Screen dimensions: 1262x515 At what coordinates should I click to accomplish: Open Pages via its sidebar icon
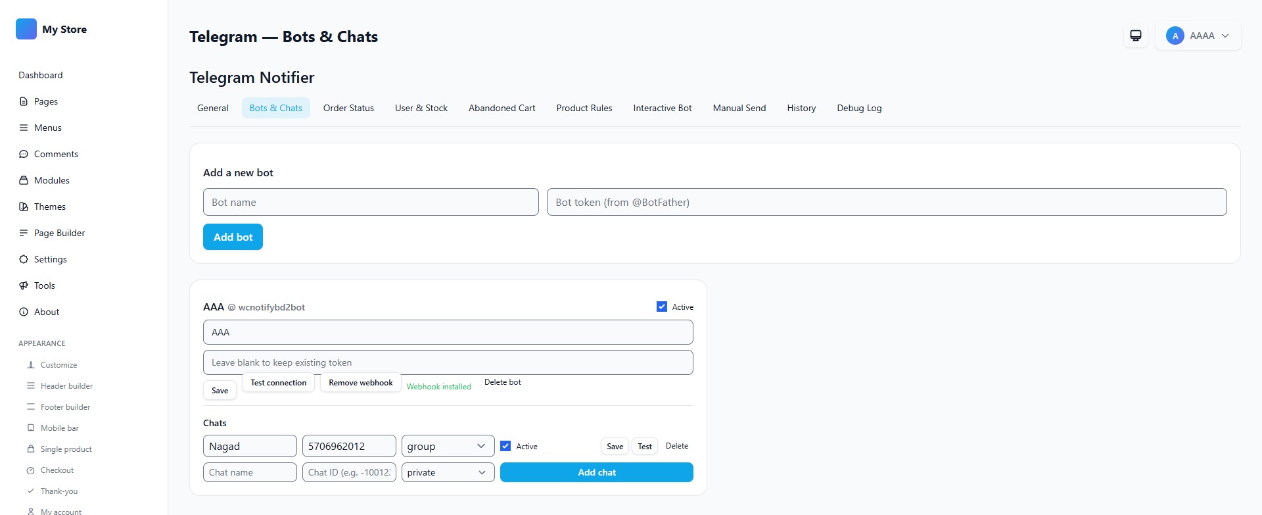(x=24, y=101)
